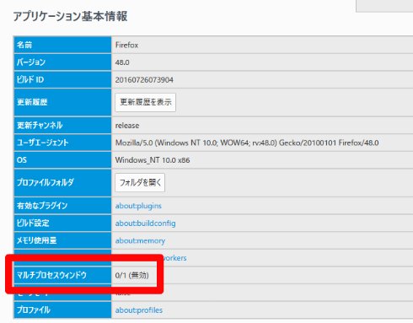Open the about:memory link
The image size is (413, 323).
click(140, 240)
